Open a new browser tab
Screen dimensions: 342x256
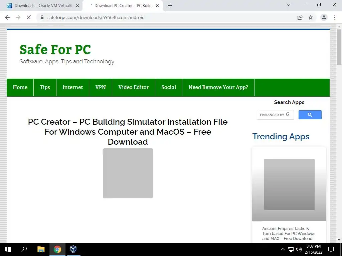click(170, 6)
